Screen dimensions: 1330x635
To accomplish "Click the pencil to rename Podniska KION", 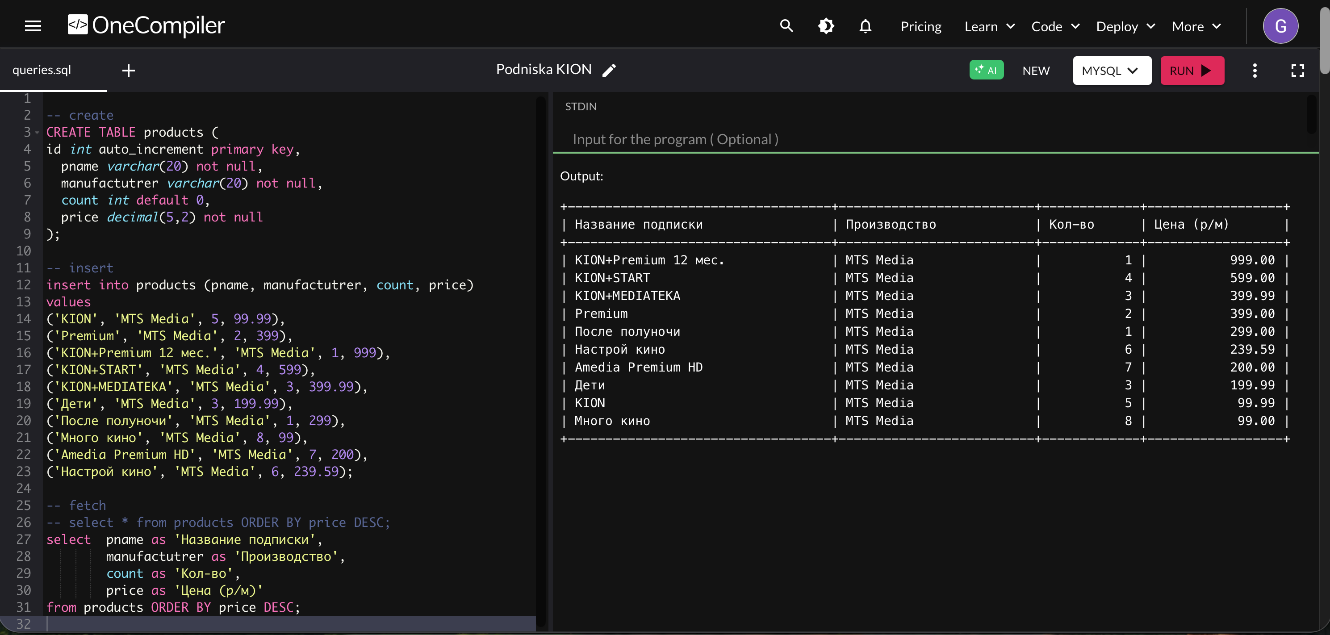I will click(x=609, y=70).
